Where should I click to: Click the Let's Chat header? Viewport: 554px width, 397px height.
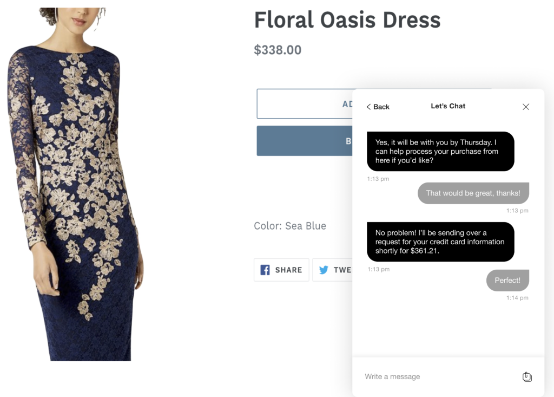(x=448, y=106)
